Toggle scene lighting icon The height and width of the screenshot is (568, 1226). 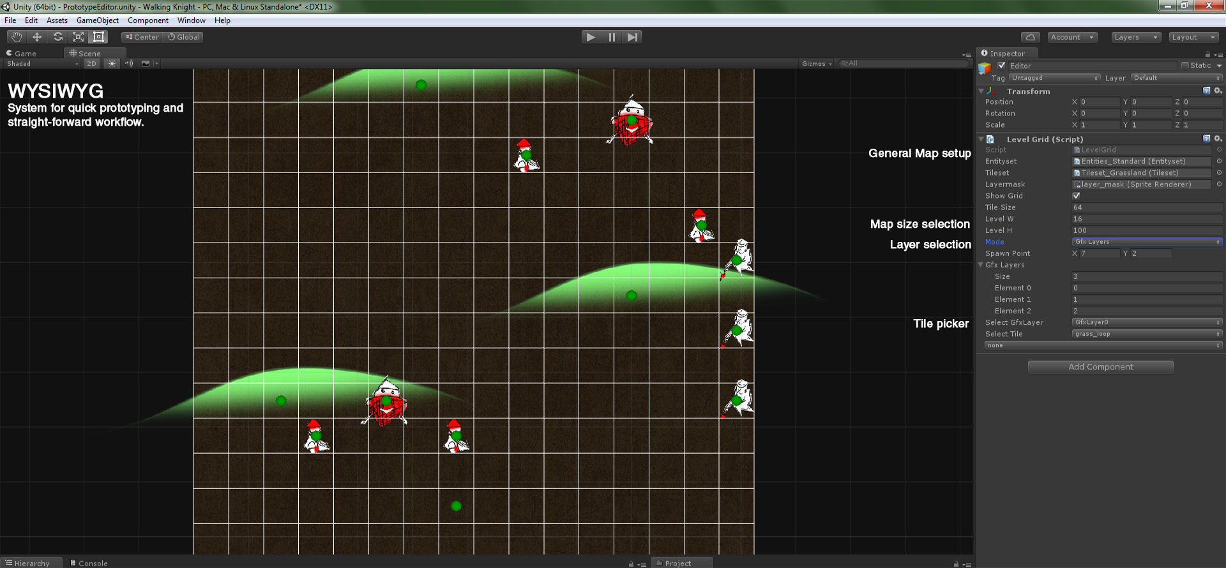[112, 64]
